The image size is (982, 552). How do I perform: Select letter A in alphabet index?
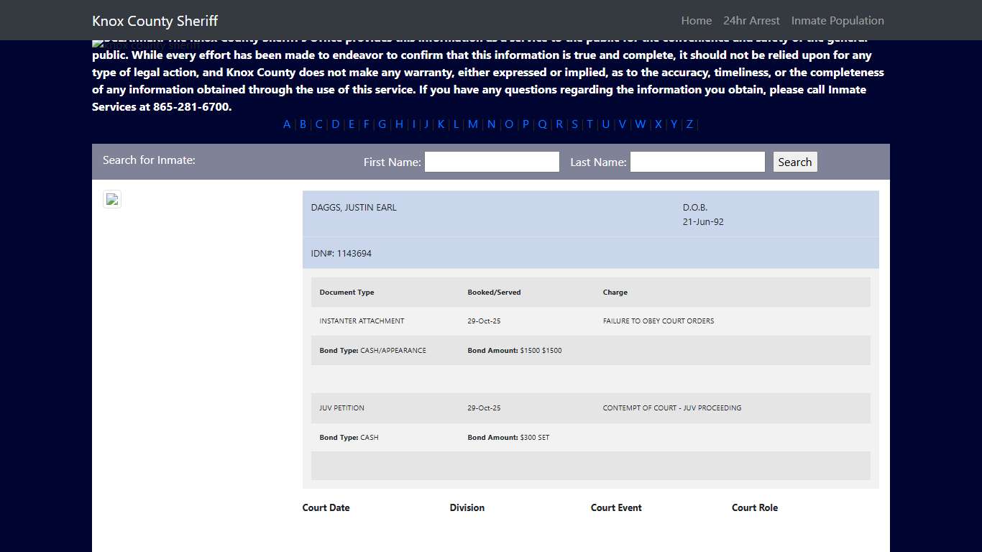[287, 124]
